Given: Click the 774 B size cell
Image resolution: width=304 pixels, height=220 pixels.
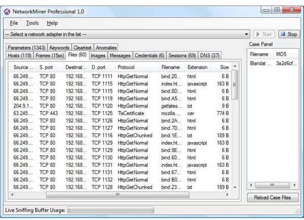Looking at the screenshot, I should pyautogui.click(x=222, y=114).
